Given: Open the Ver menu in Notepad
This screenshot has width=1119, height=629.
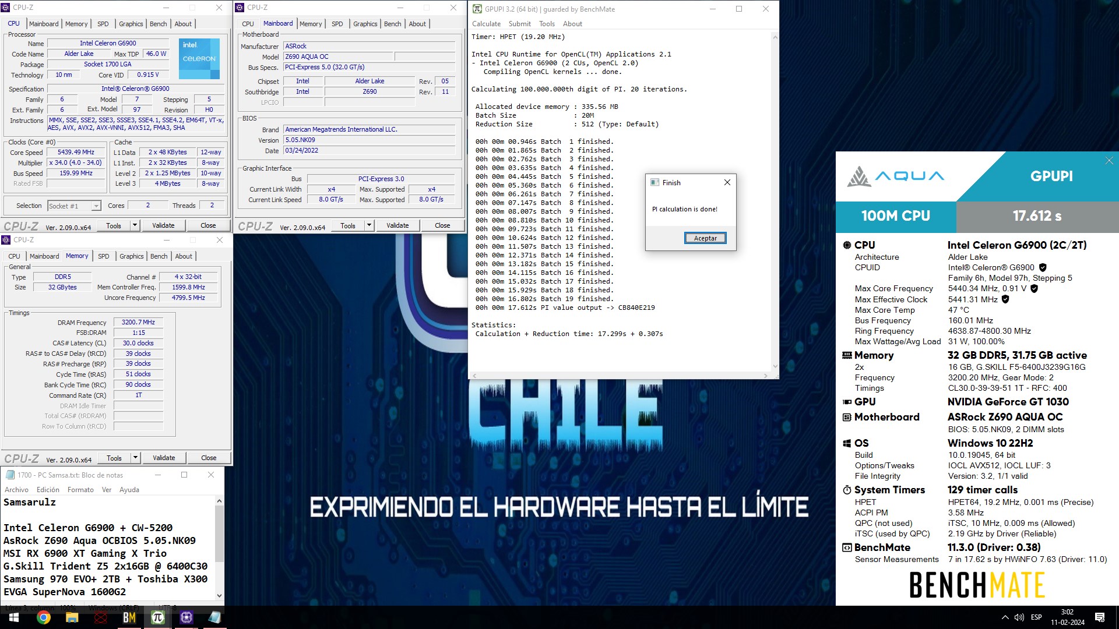Looking at the screenshot, I should coord(107,490).
